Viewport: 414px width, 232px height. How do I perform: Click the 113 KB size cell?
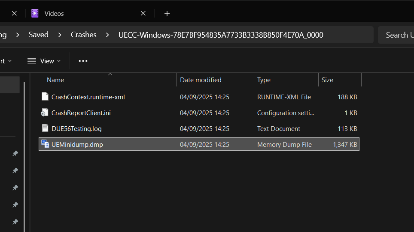tap(347, 128)
